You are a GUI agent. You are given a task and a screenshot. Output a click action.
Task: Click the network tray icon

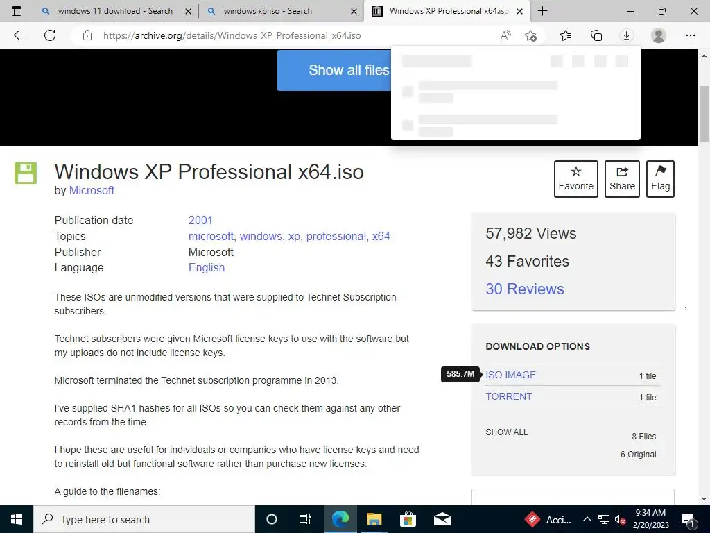point(604,519)
